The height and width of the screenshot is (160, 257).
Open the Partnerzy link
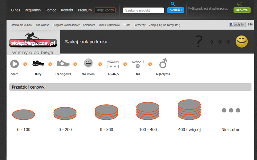click(139, 25)
